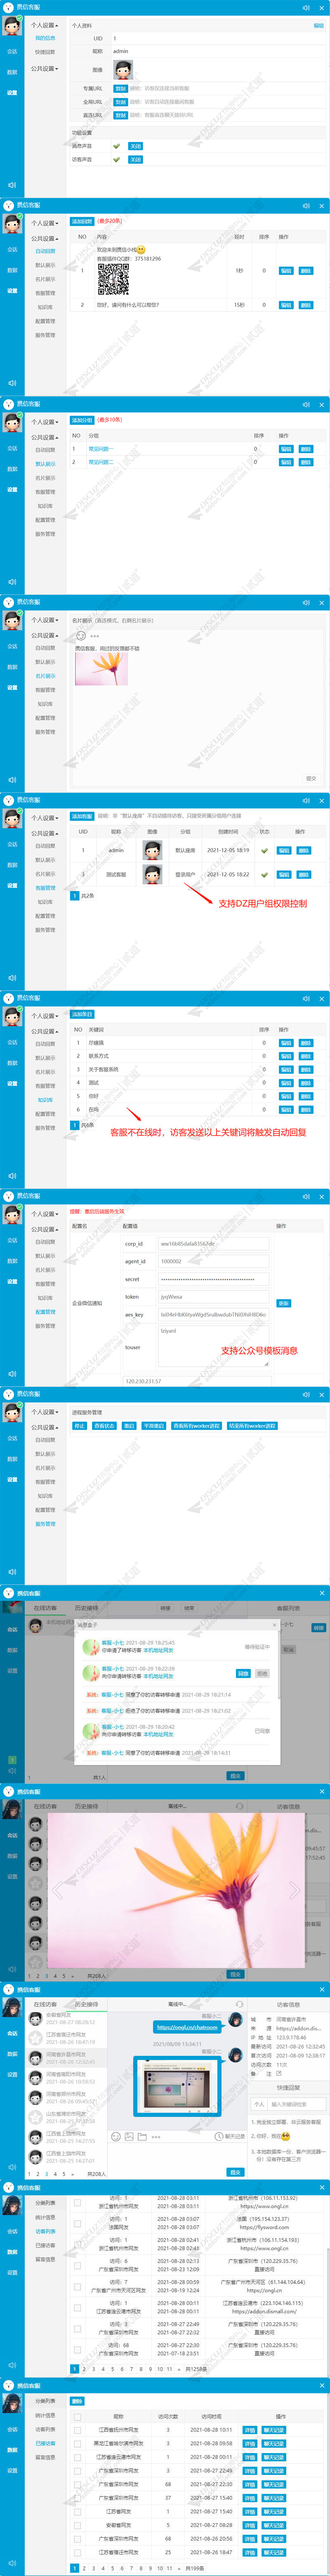This screenshot has height=2576, width=330.
Task: Toggle status checkmark for the admin agent
Action: [x=264, y=850]
